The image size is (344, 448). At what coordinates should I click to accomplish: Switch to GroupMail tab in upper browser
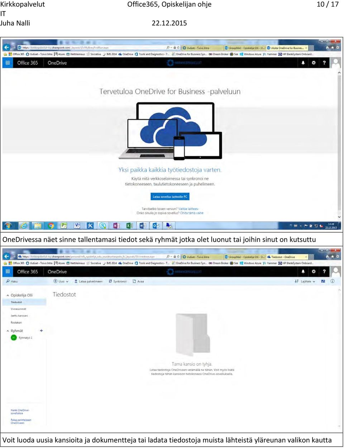coord(244,48)
